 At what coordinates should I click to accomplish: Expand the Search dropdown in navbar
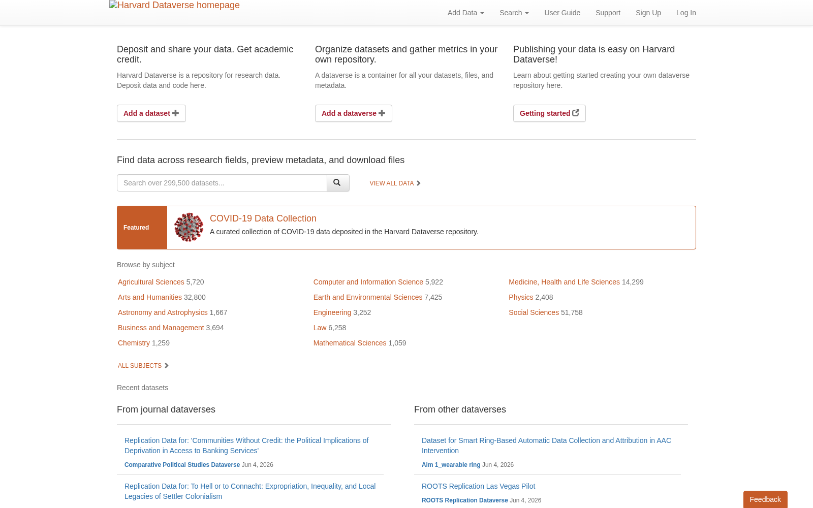(x=514, y=13)
